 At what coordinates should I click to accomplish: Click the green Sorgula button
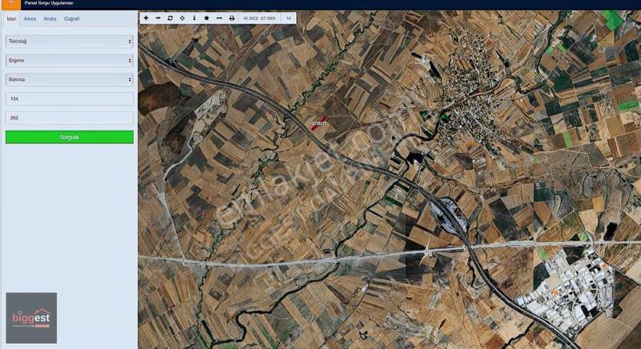[70, 137]
